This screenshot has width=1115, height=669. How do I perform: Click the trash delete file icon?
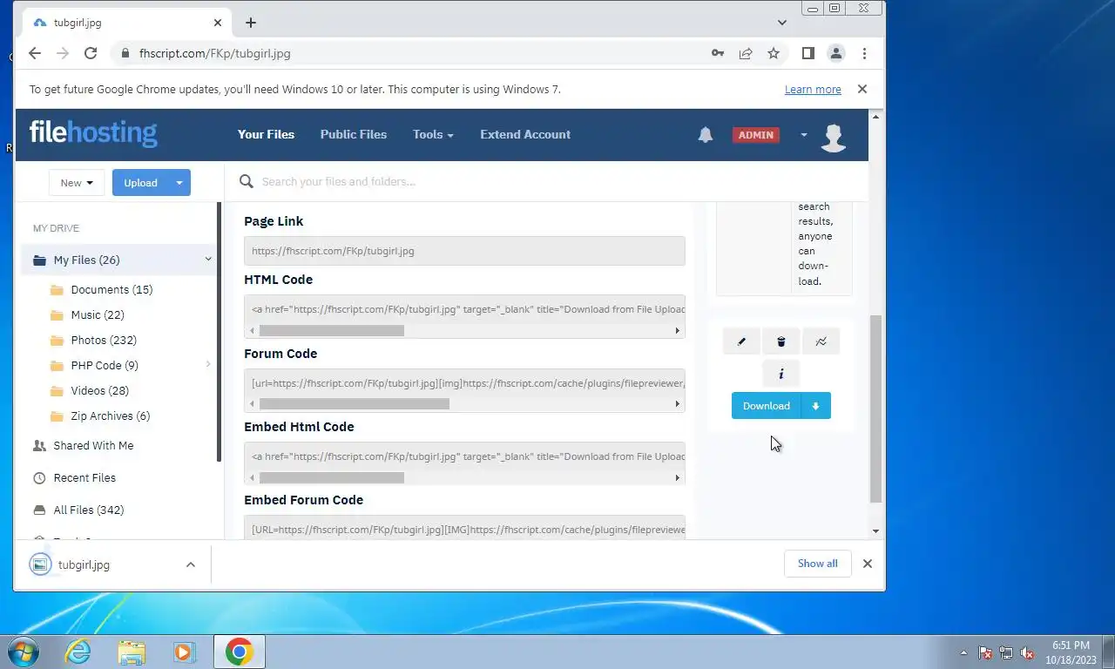(x=781, y=341)
